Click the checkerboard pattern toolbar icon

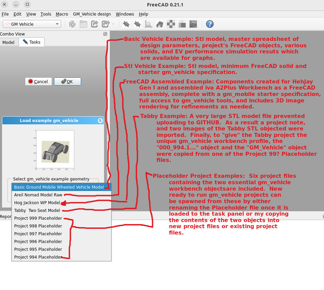coord(171,24)
